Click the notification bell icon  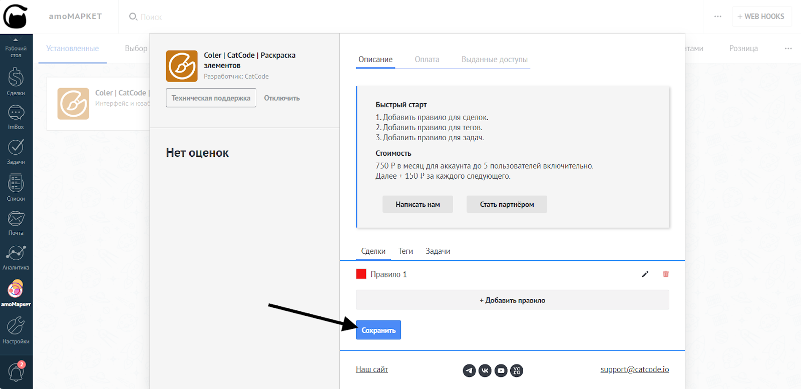(16, 372)
